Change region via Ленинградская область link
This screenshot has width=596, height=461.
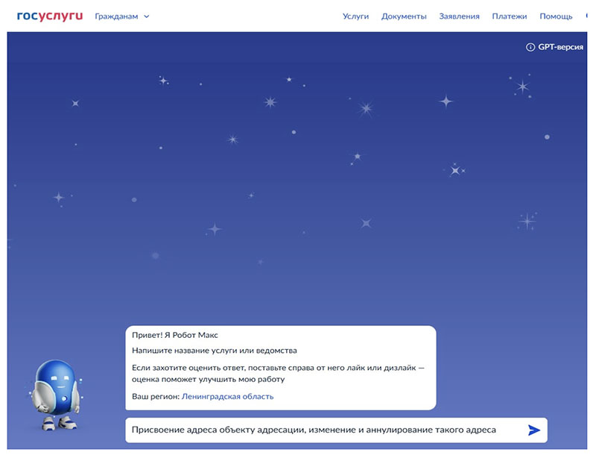point(228,396)
